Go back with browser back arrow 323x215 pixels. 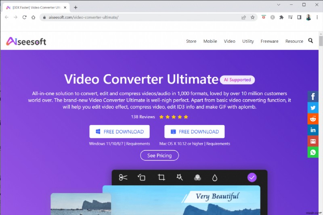pyautogui.click(x=6, y=17)
